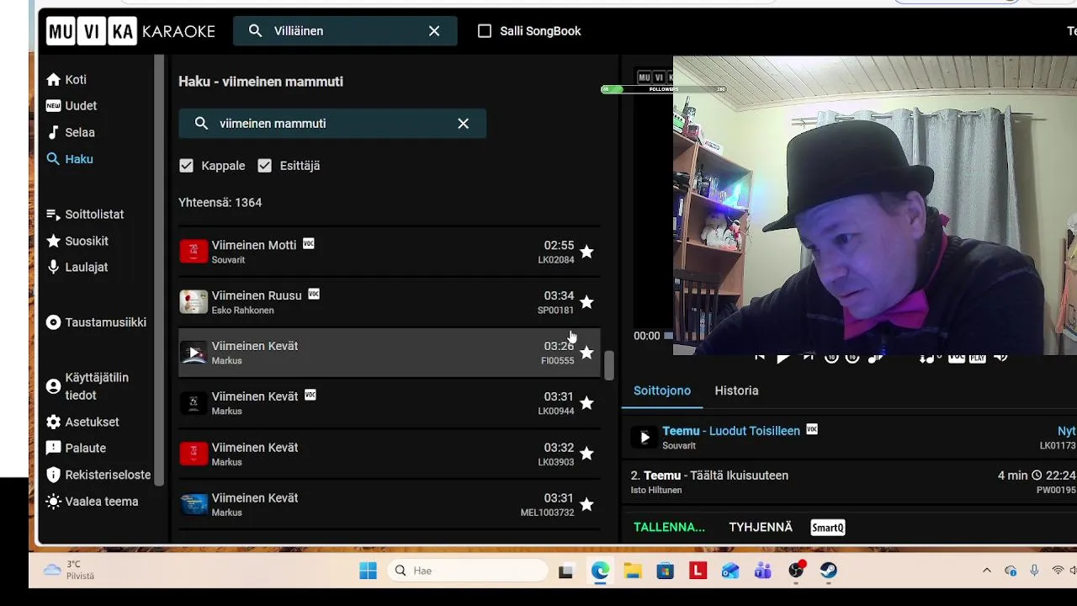The height and width of the screenshot is (606, 1077).
Task: Click the player play button
Action: [x=783, y=358]
